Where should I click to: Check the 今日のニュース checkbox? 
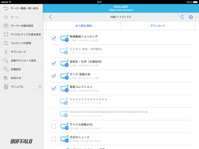[53, 139]
